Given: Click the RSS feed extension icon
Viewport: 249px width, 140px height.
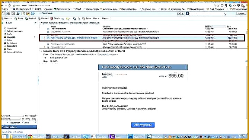Looking at the screenshot, I should coord(243,6).
